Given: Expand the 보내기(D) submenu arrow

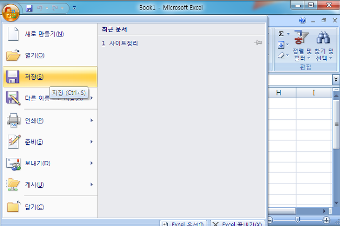Looking at the screenshot, I should [x=92, y=163].
